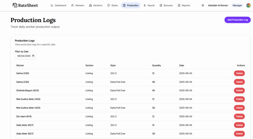253x139 pixels.
Task: Navigate to Bonuses
Action: (x=166, y=5)
